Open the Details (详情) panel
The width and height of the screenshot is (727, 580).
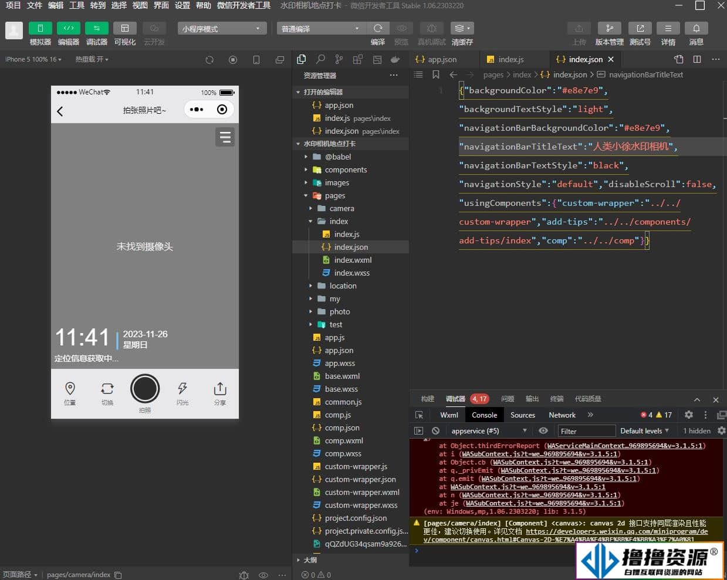point(668,28)
